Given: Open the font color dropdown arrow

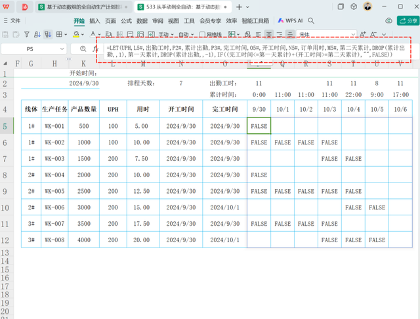Looking at the screenshot, I should pos(99,35).
